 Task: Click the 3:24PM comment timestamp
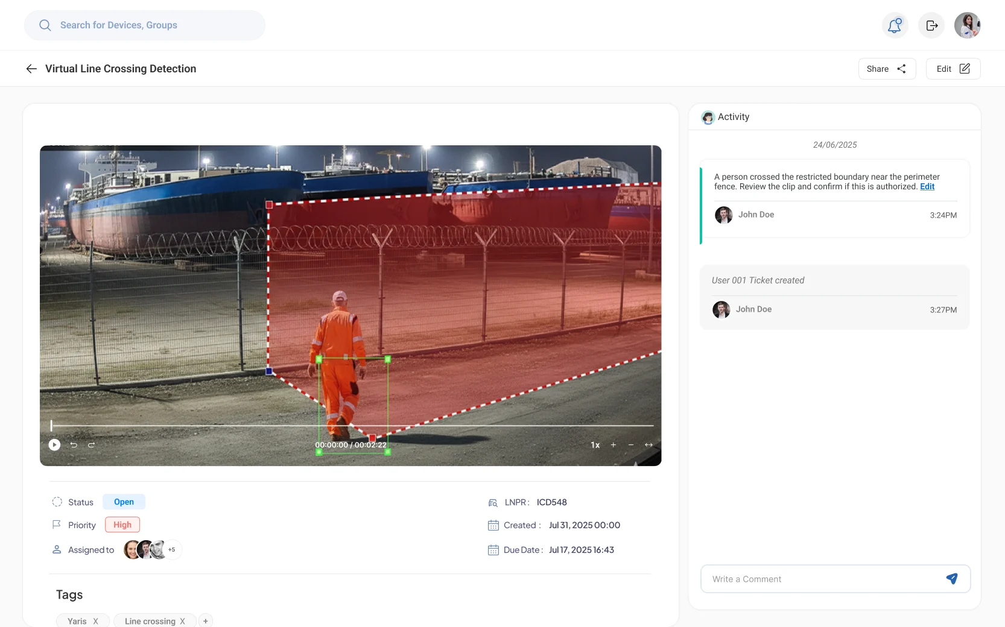coord(943,215)
